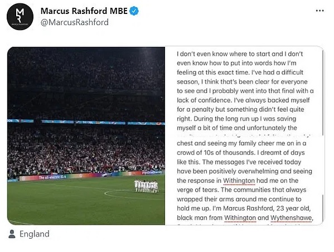Open the statement text image on right
This screenshot has height=252, width=334.
[245, 136]
